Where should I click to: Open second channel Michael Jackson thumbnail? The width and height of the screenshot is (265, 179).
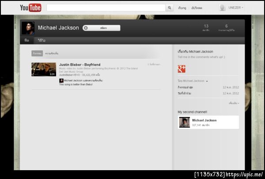click(184, 122)
